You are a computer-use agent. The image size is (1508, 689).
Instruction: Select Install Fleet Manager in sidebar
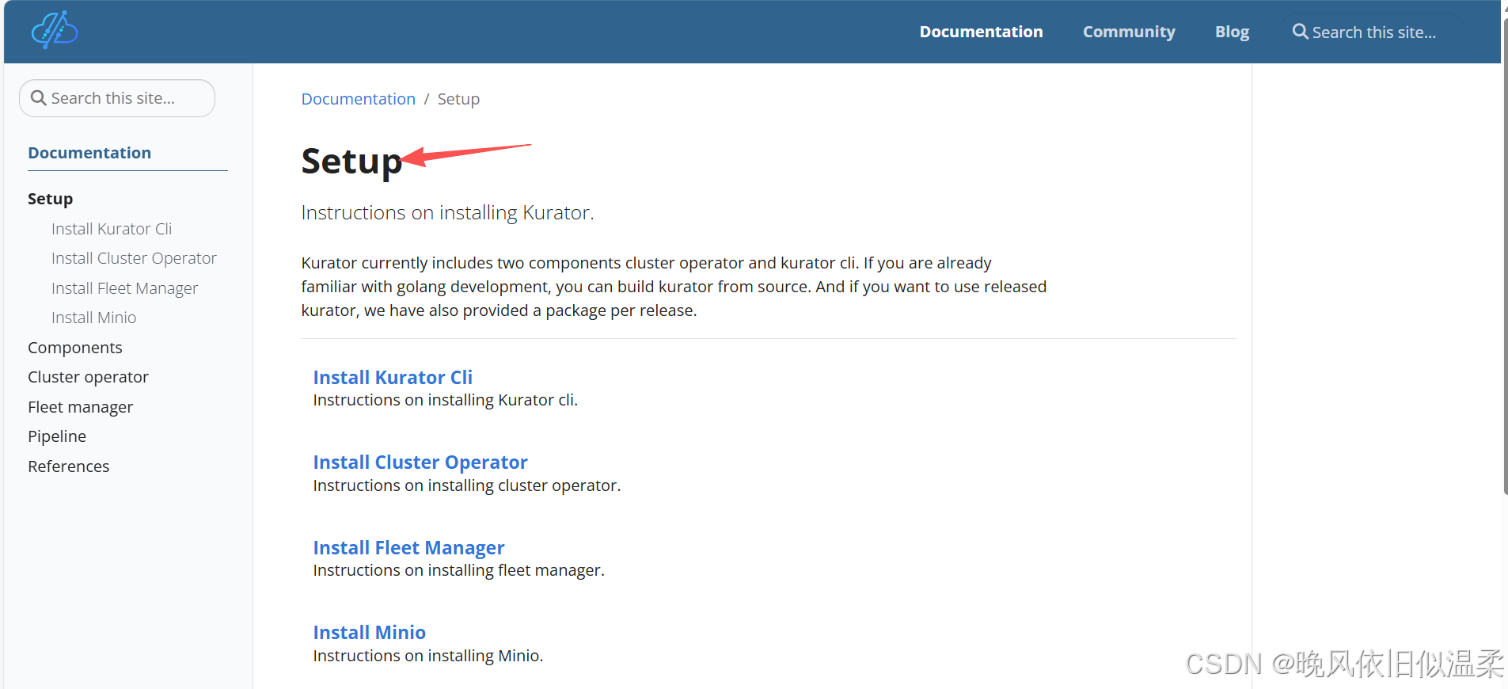[124, 288]
